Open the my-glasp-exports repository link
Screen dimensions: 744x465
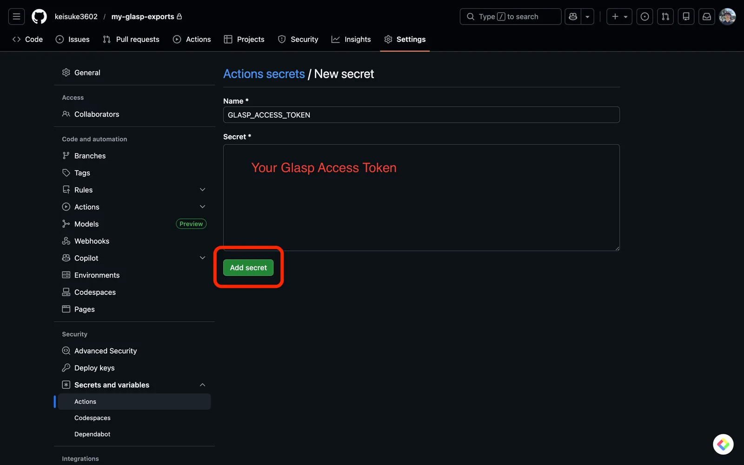(143, 17)
